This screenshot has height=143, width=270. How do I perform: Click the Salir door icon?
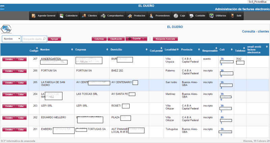click(x=232, y=16)
